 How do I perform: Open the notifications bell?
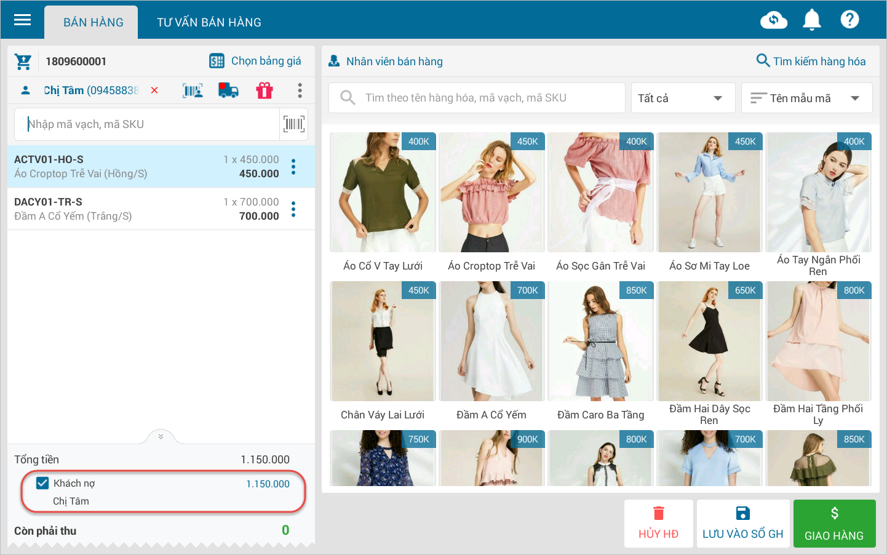[811, 20]
